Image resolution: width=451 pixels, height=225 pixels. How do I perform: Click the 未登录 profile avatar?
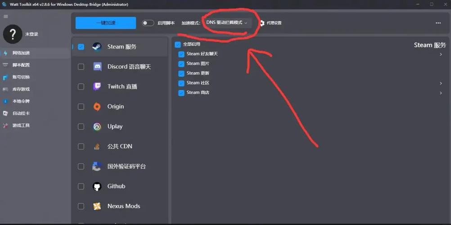(x=13, y=34)
